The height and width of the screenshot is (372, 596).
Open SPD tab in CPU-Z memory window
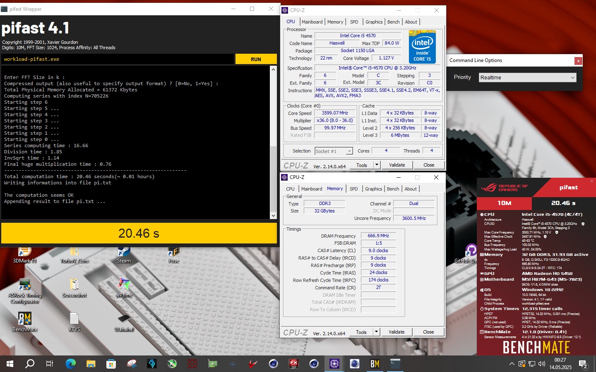353,189
